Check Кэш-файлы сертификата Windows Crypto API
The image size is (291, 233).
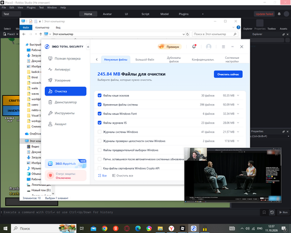tap(100, 168)
